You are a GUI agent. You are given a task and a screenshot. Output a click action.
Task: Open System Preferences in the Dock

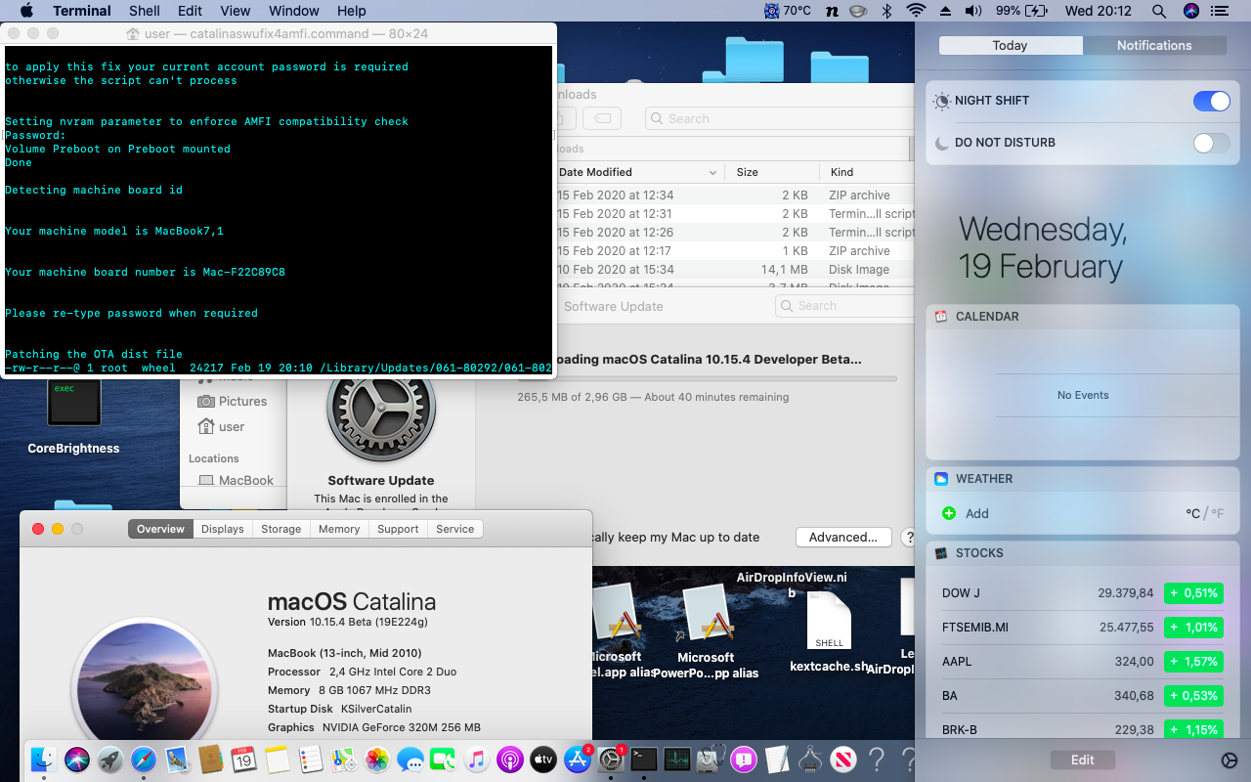[x=611, y=759]
